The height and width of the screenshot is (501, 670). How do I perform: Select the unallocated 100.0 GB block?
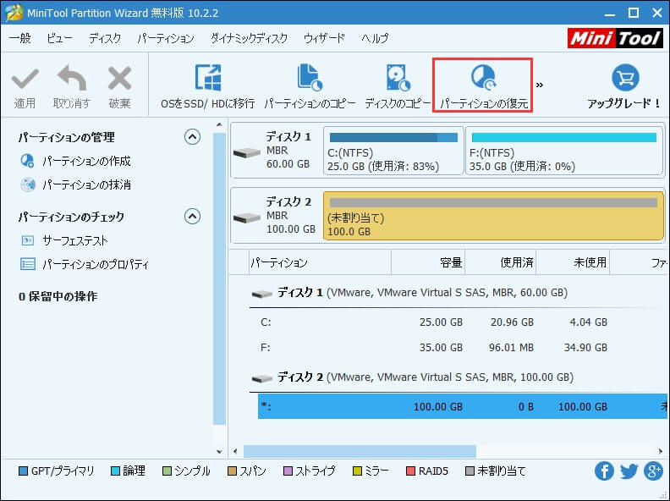(493, 216)
